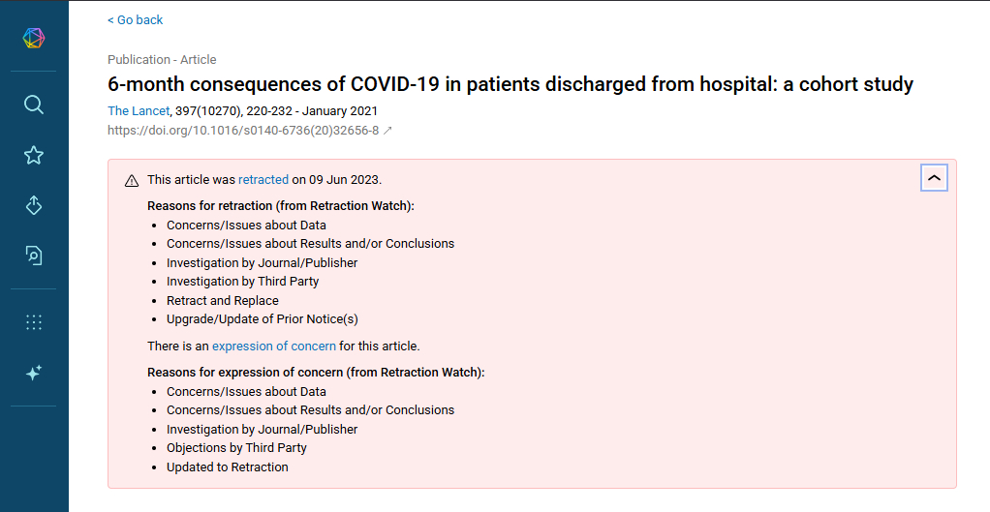990x512 pixels.
Task: Open the search magnifier in sidebar
Action: [34, 105]
